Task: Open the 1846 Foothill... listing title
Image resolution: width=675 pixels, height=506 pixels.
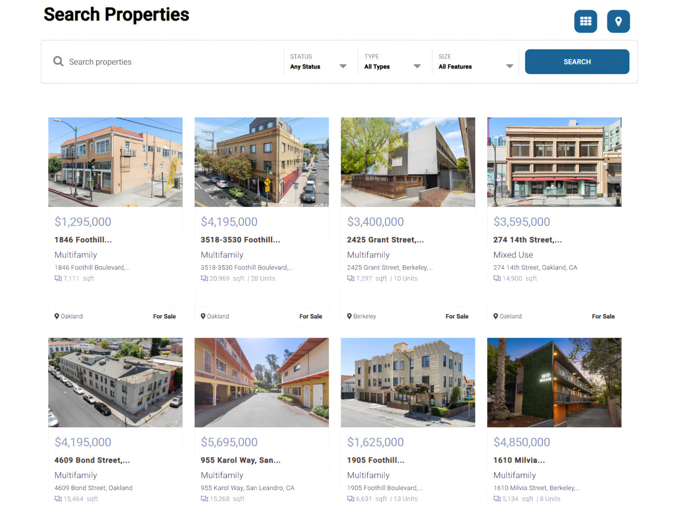Action: point(83,240)
